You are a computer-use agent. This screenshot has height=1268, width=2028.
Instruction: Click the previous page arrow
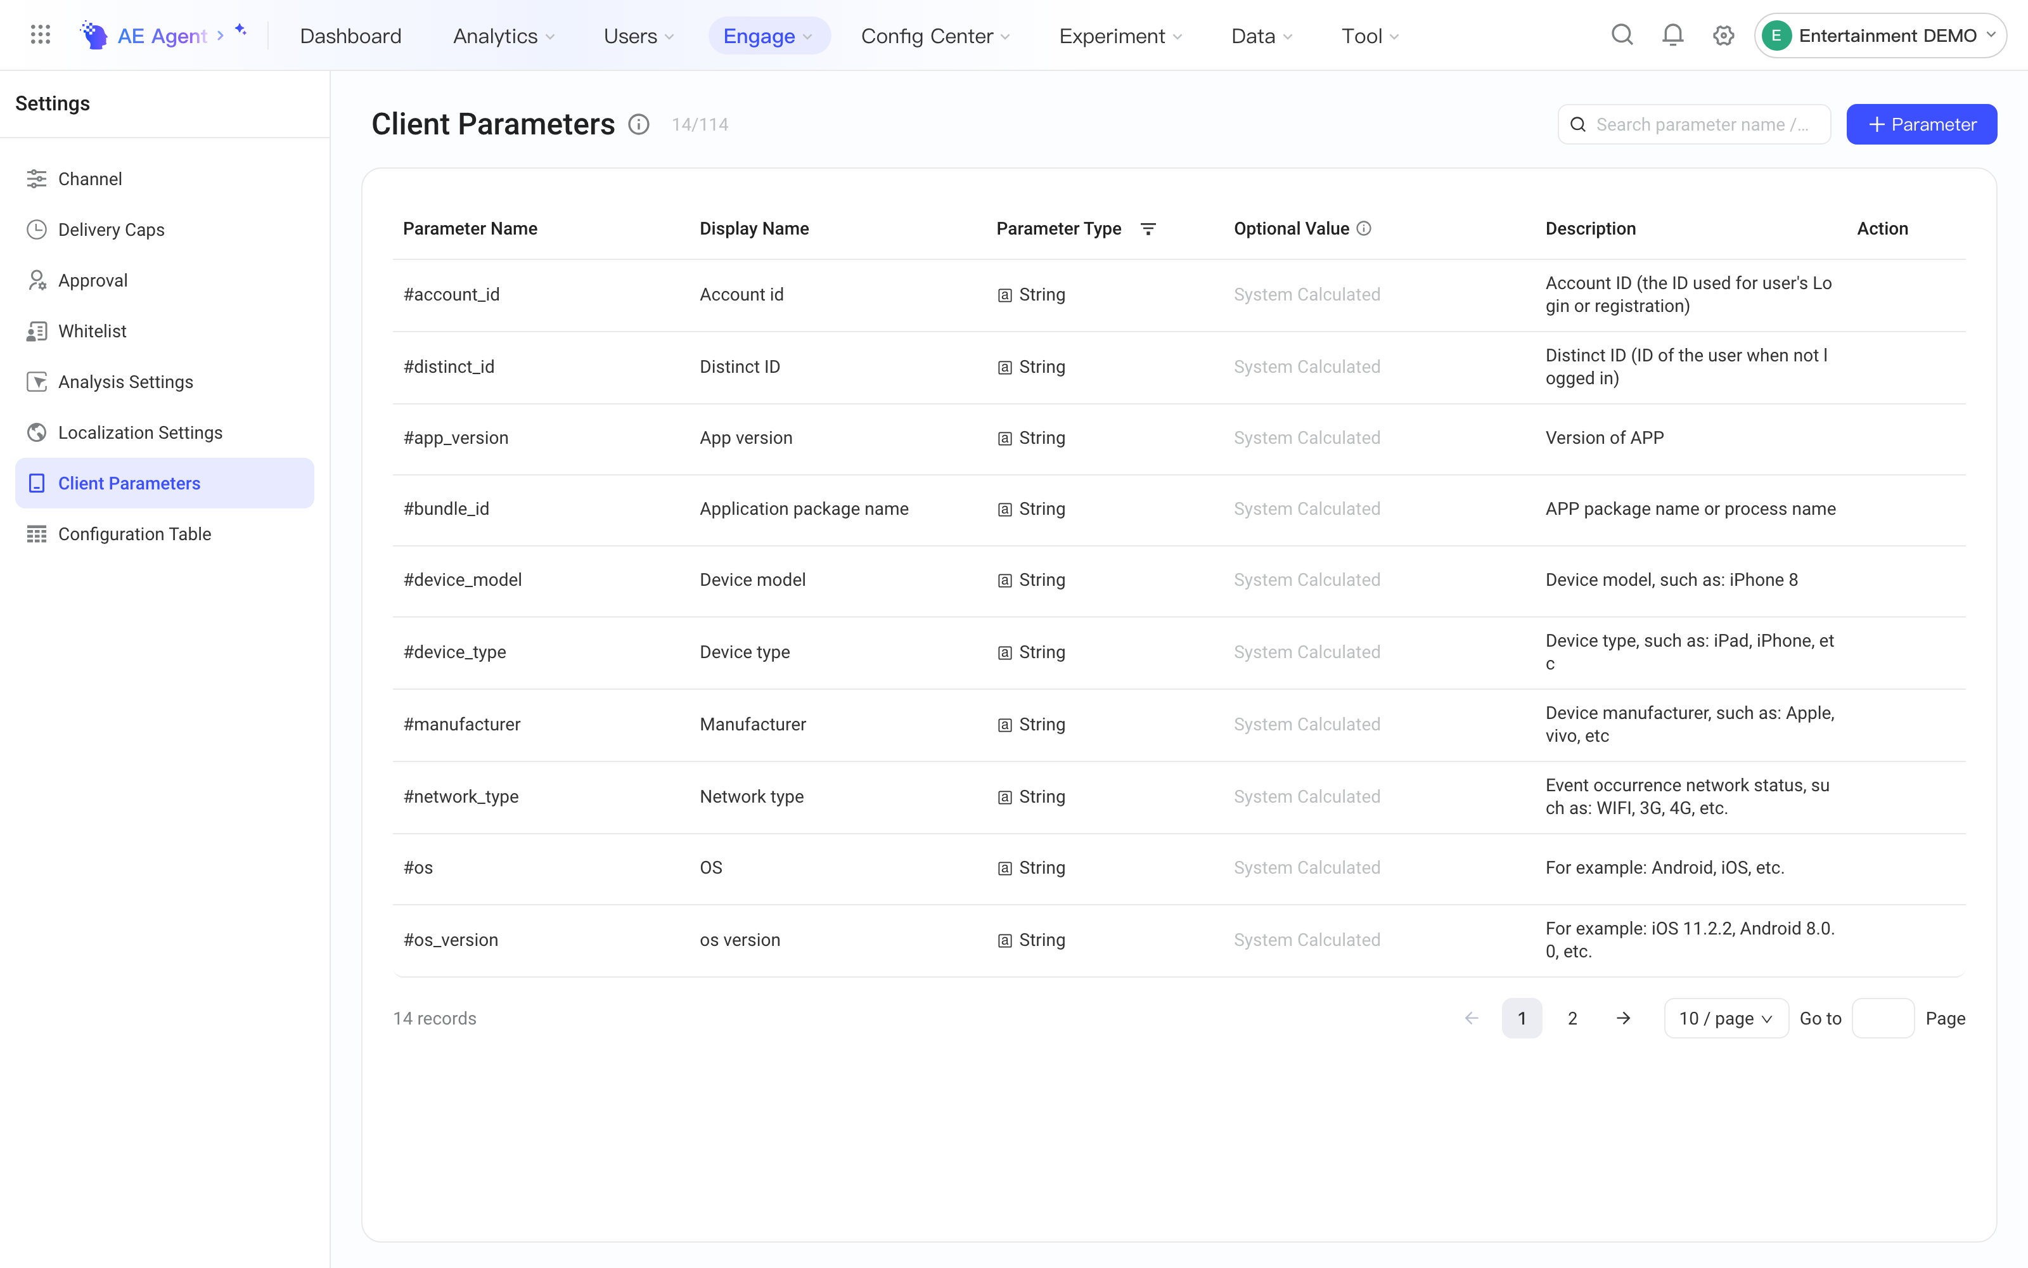[x=1472, y=1018]
